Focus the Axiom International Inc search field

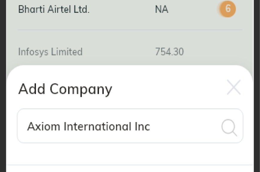pos(130,126)
